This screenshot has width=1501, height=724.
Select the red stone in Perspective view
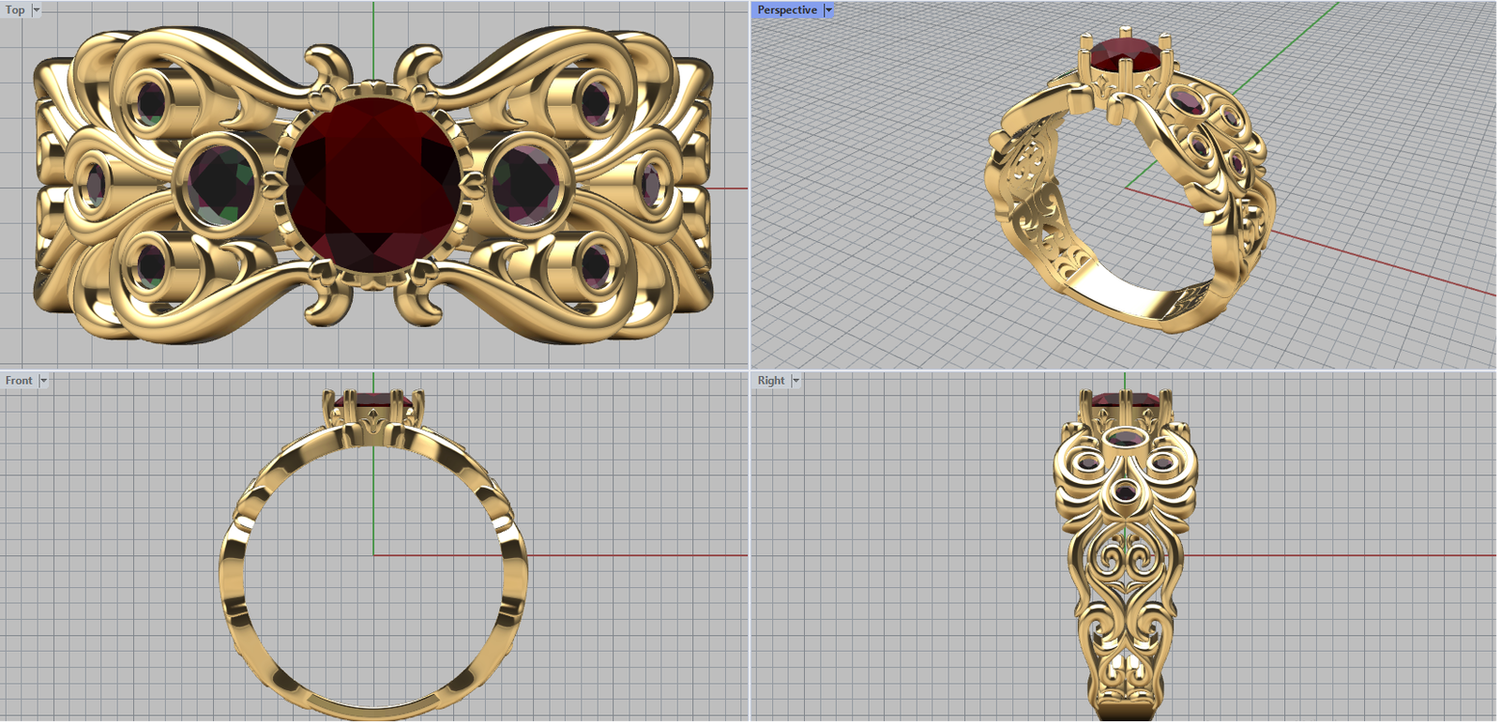click(1123, 54)
